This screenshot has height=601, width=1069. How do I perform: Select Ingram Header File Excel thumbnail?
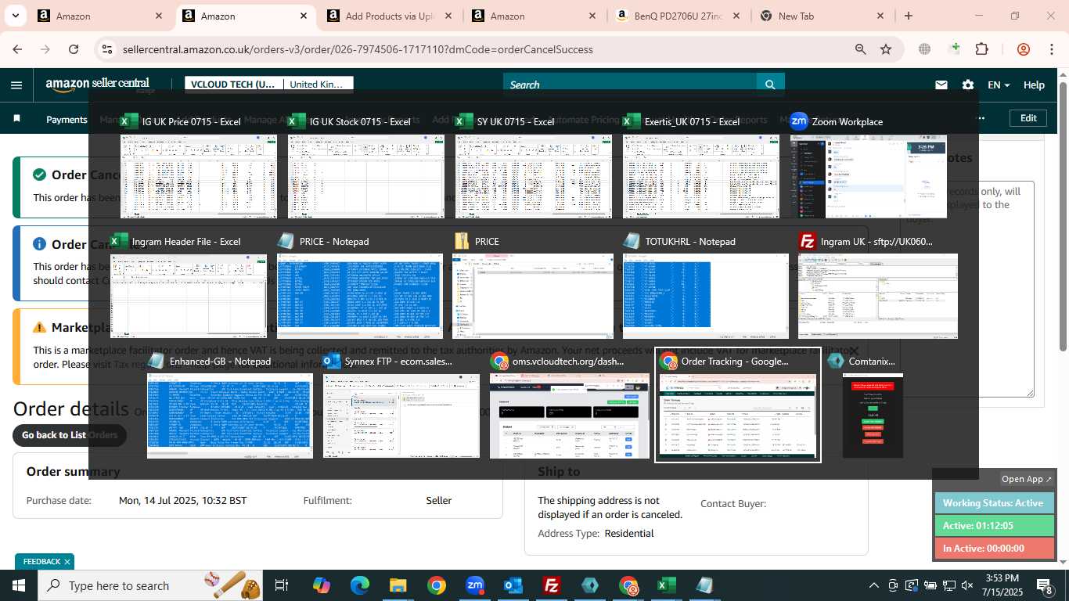point(188,296)
